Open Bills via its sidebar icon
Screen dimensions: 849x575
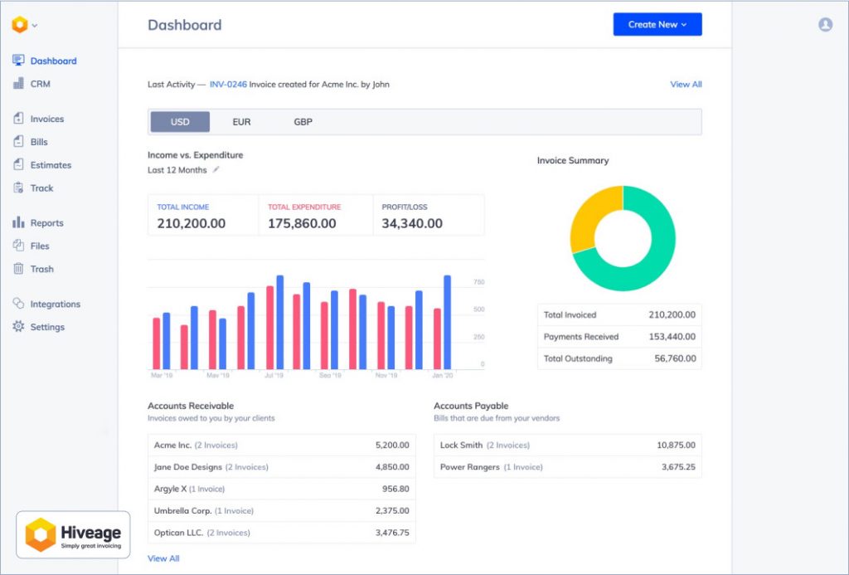(x=18, y=142)
